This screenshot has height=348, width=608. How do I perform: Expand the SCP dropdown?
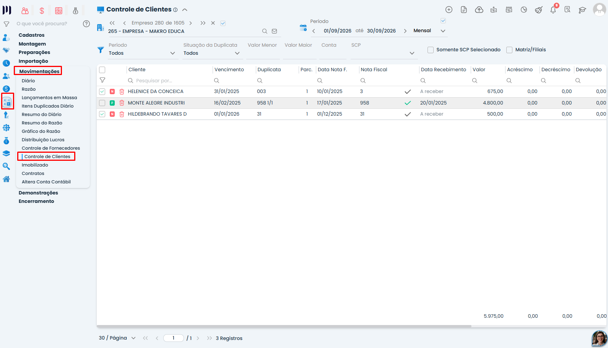(384, 53)
